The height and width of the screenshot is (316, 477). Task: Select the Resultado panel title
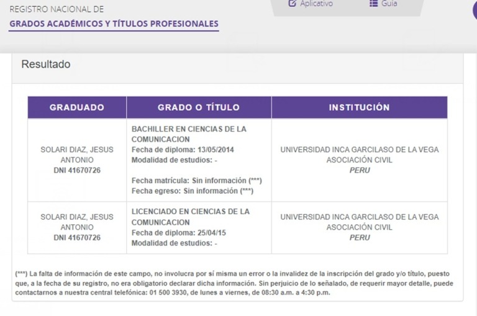click(45, 64)
